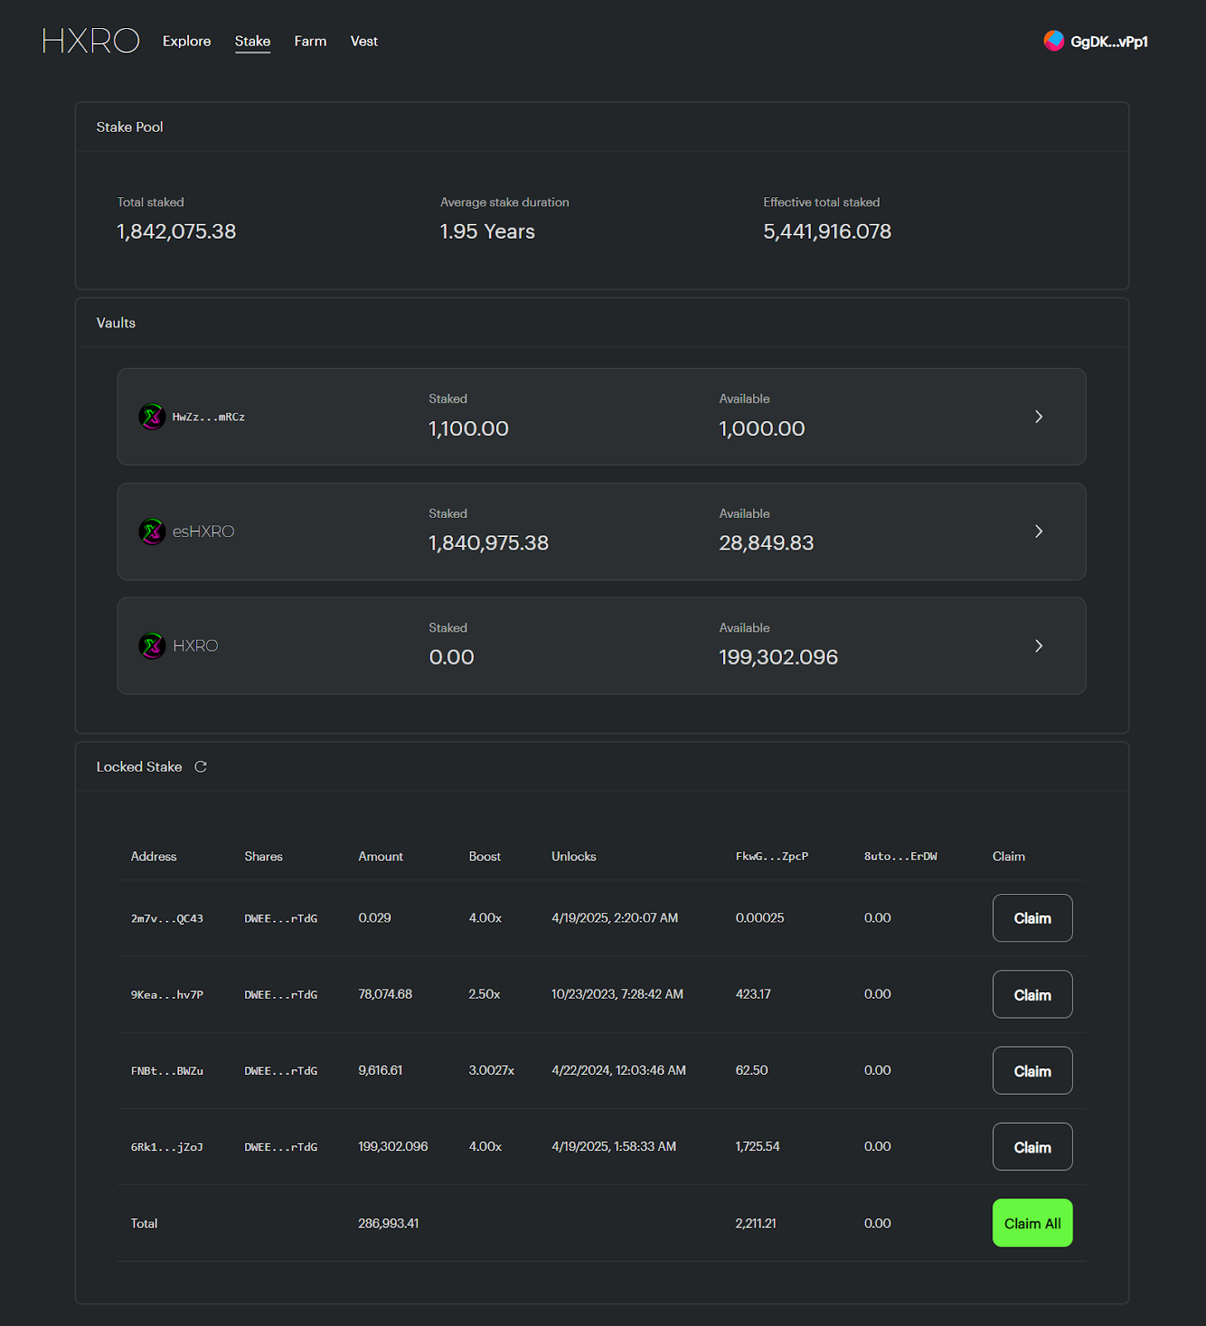
Task: Click the Available amount 28,849.83
Action: [766, 543]
